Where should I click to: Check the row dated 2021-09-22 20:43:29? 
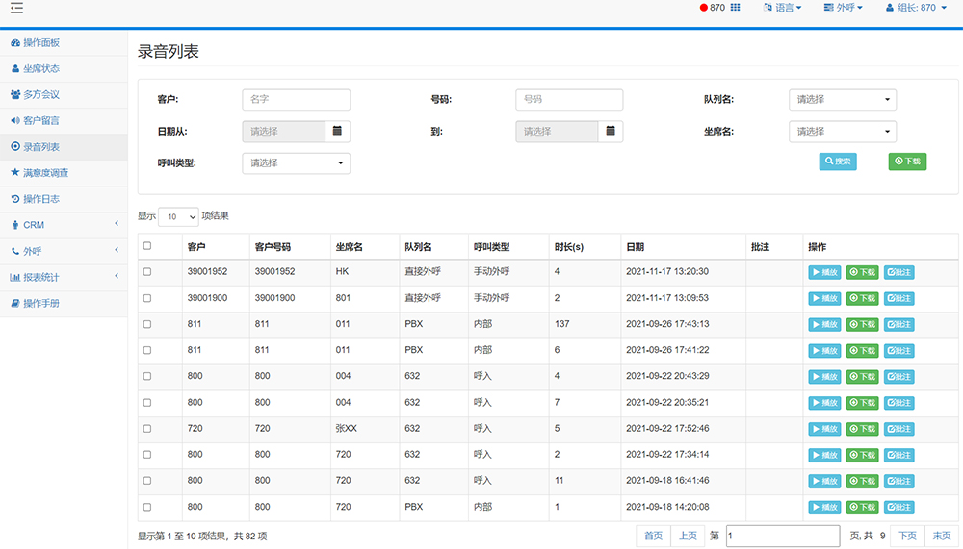(x=146, y=376)
